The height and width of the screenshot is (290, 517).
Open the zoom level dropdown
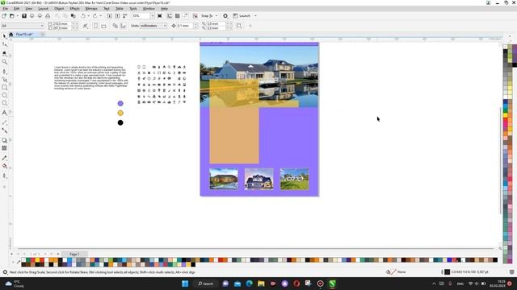pyautogui.click(x=153, y=16)
